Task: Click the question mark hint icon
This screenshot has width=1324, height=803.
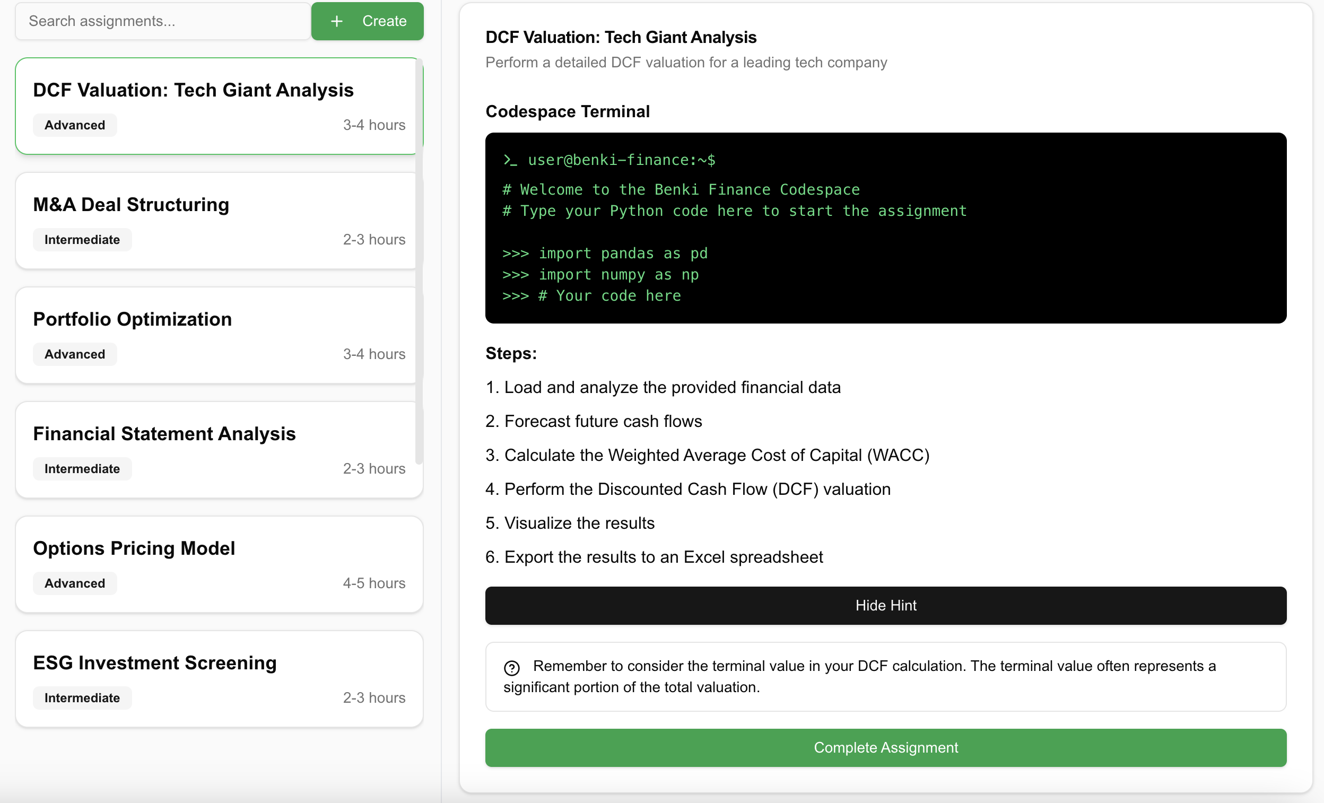Action: [511, 668]
